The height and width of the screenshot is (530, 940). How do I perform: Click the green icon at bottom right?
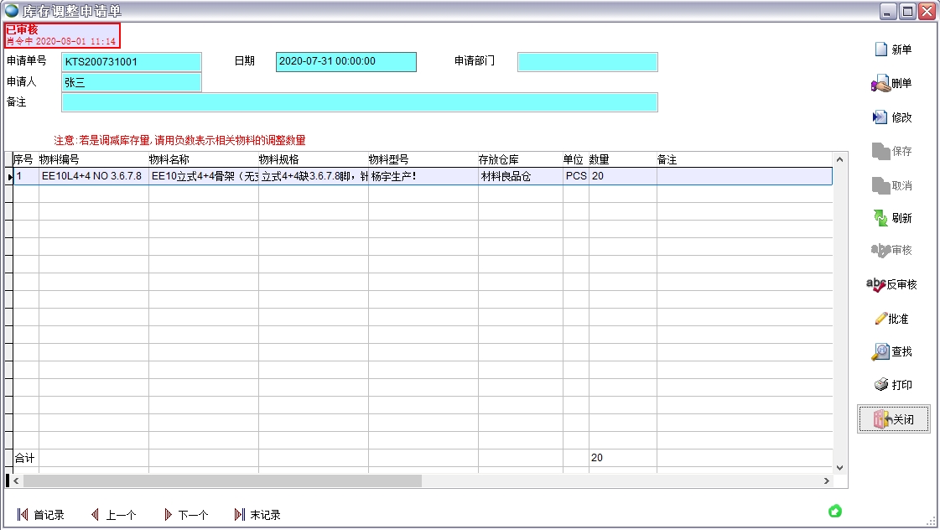coord(835,511)
